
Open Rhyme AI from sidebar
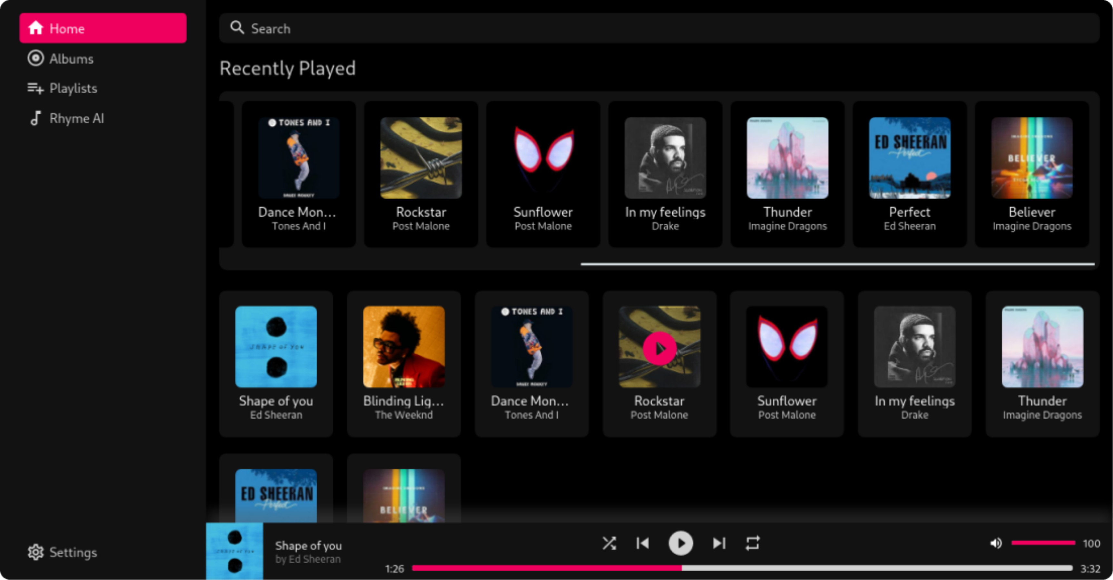point(103,118)
